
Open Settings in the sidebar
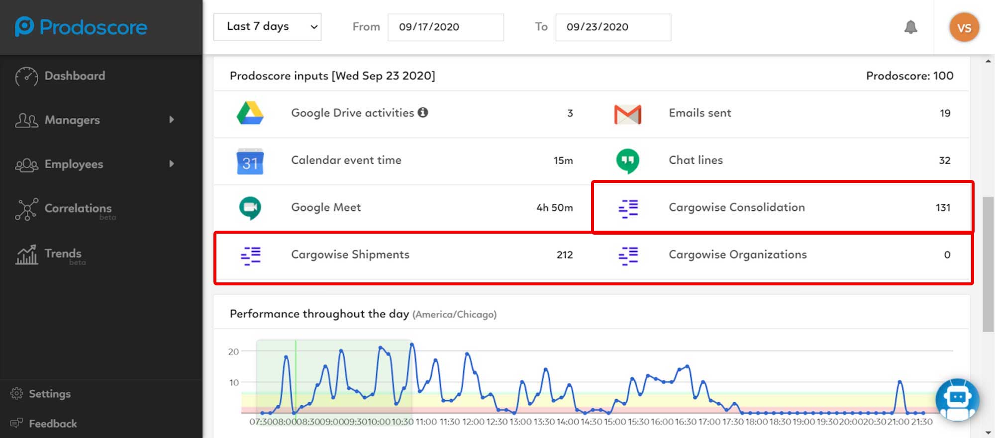(50, 394)
